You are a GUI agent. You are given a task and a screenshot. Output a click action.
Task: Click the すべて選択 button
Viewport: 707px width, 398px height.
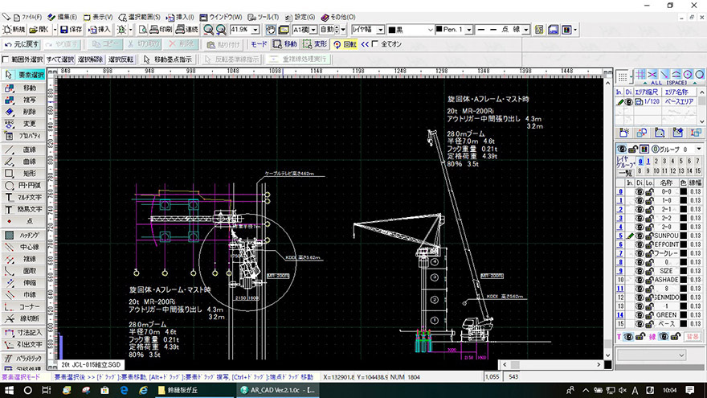pyautogui.click(x=60, y=59)
